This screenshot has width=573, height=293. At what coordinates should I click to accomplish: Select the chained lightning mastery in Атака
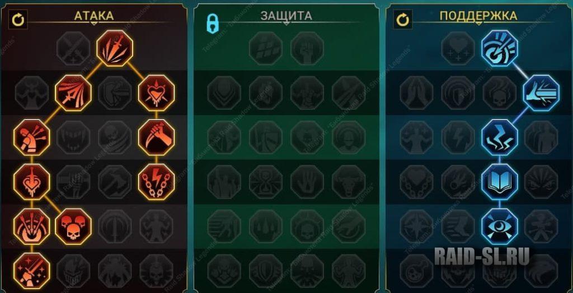click(157, 182)
